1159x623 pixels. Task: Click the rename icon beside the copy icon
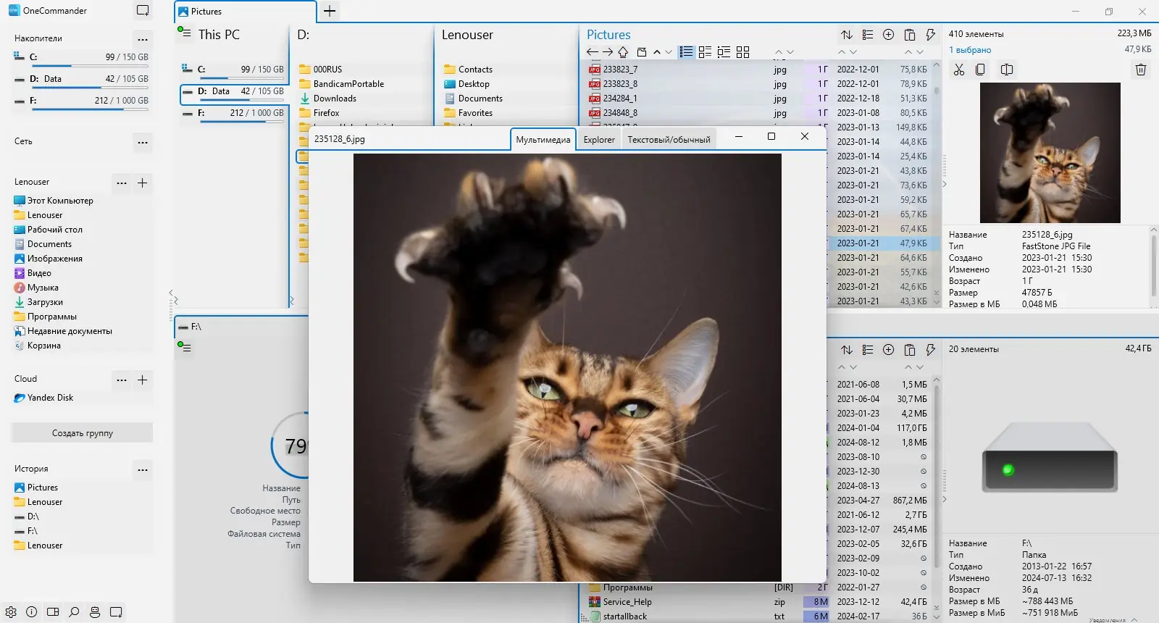pyautogui.click(x=1007, y=70)
